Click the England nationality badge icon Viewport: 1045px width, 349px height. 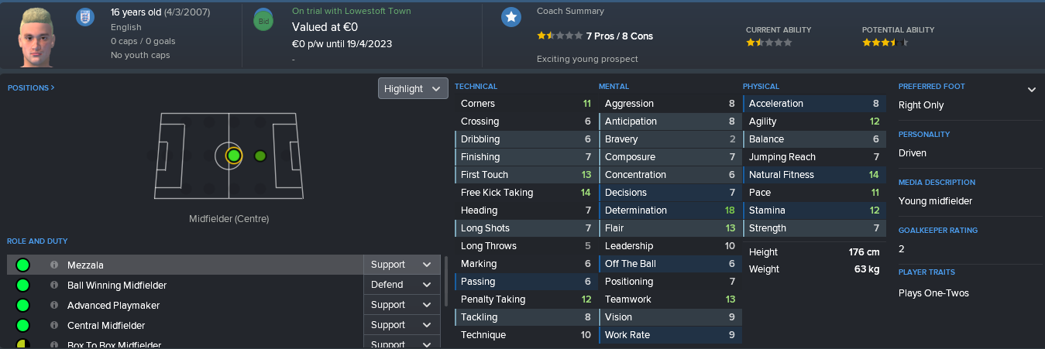click(x=84, y=17)
